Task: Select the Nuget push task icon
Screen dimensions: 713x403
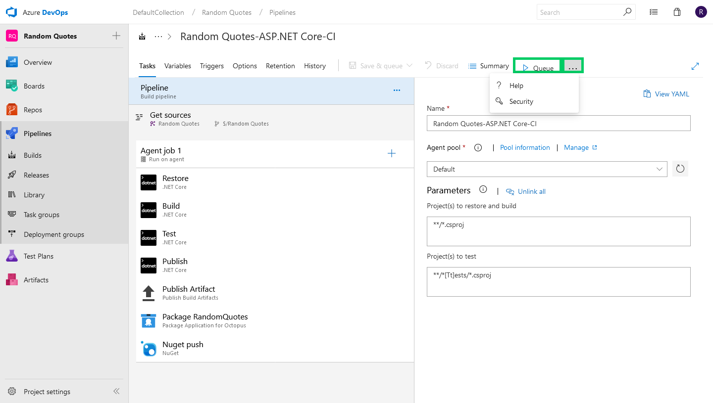Action: [x=149, y=348]
